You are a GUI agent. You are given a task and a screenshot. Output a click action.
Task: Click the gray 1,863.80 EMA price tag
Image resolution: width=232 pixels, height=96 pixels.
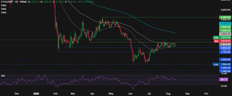click(x=225, y=44)
